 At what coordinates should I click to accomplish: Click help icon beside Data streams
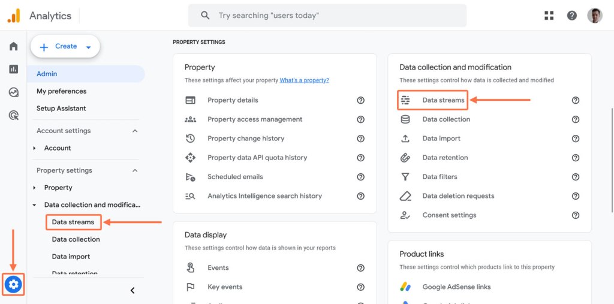coord(575,100)
